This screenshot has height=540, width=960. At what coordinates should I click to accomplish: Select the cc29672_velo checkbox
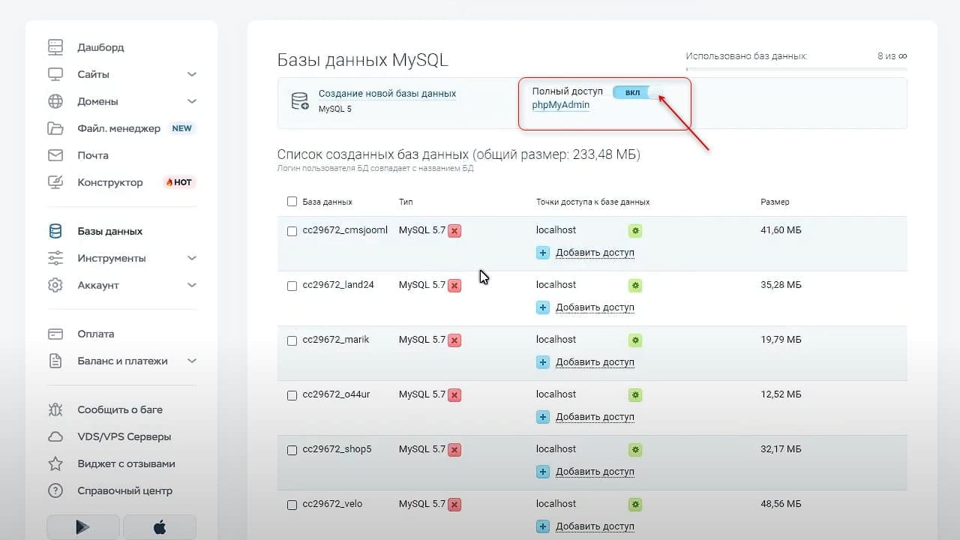point(292,505)
